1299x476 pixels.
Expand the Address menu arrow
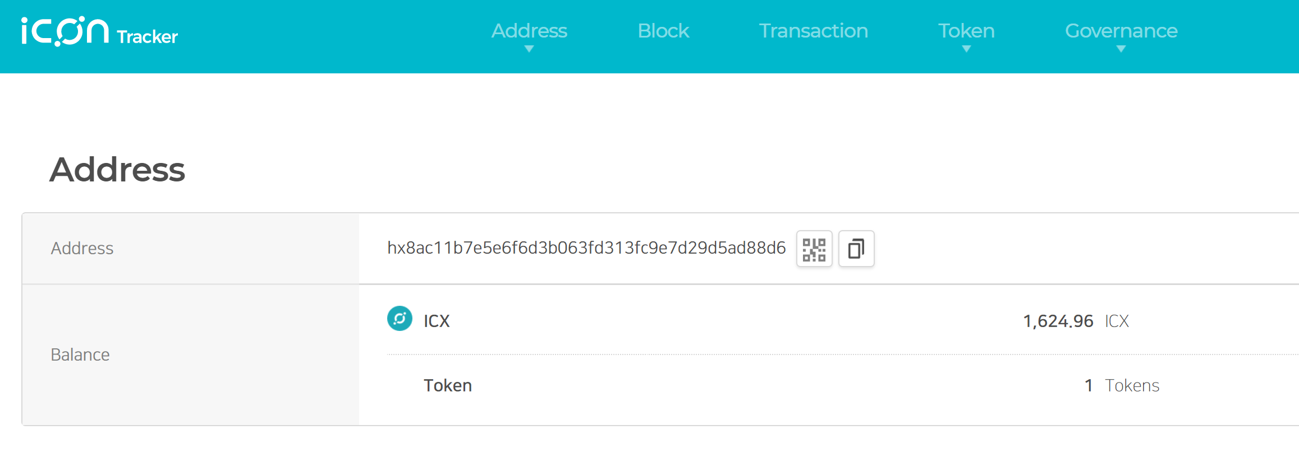[x=529, y=49]
